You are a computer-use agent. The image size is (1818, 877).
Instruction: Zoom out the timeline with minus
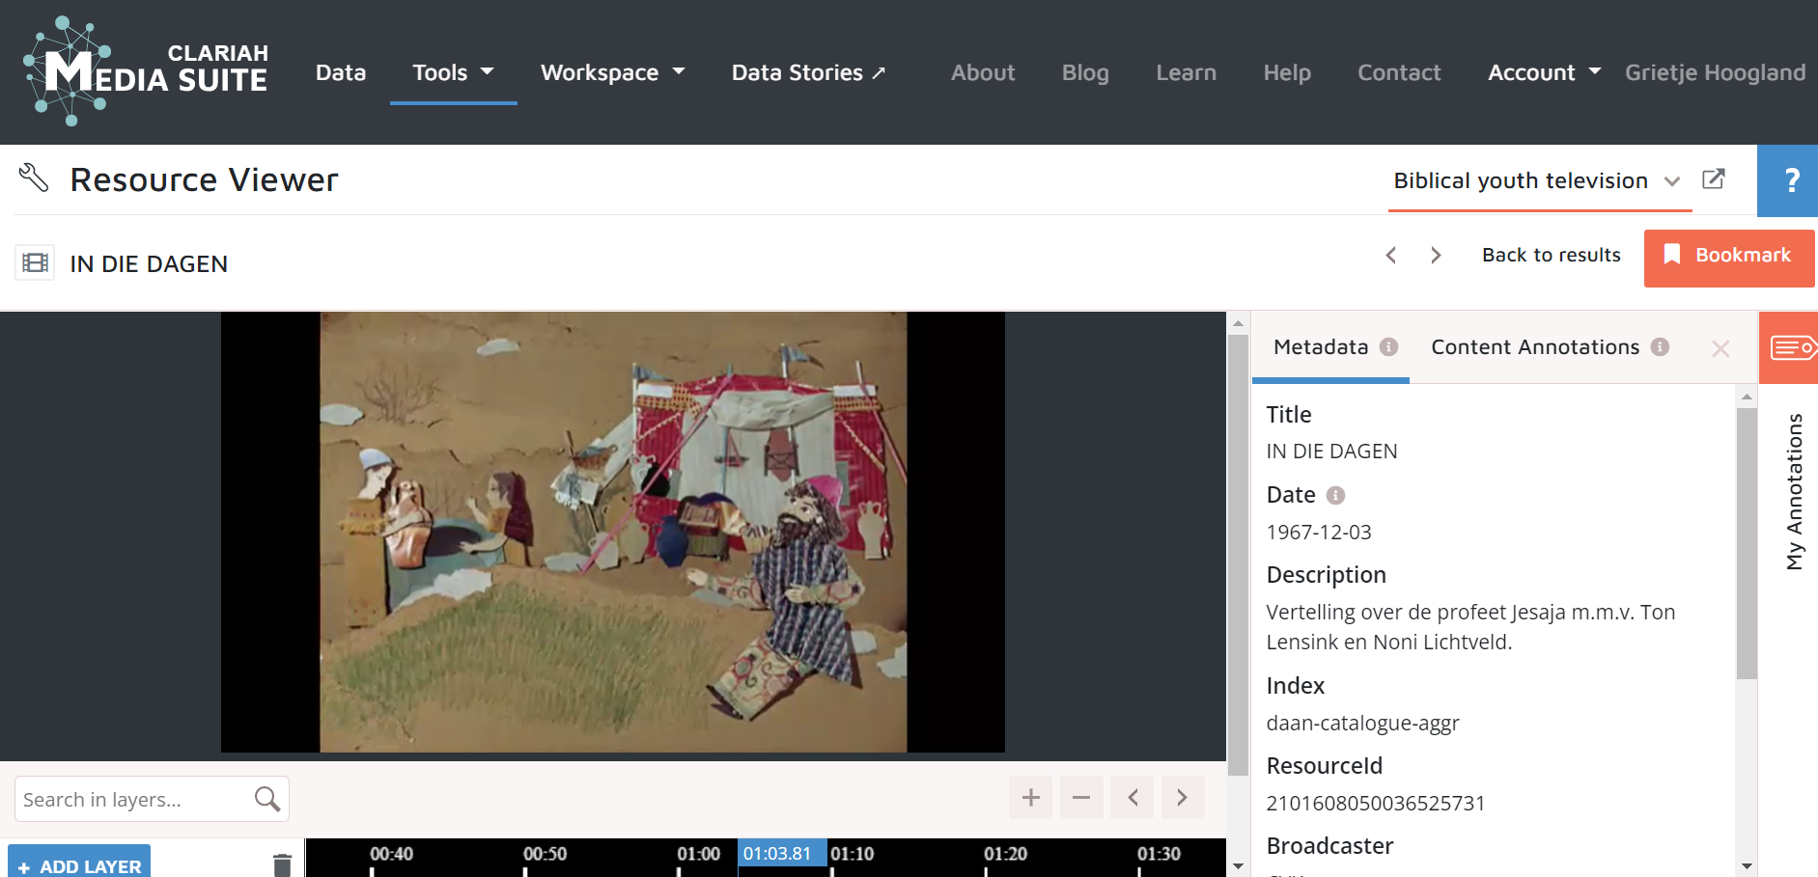[x=1080, y=798]
